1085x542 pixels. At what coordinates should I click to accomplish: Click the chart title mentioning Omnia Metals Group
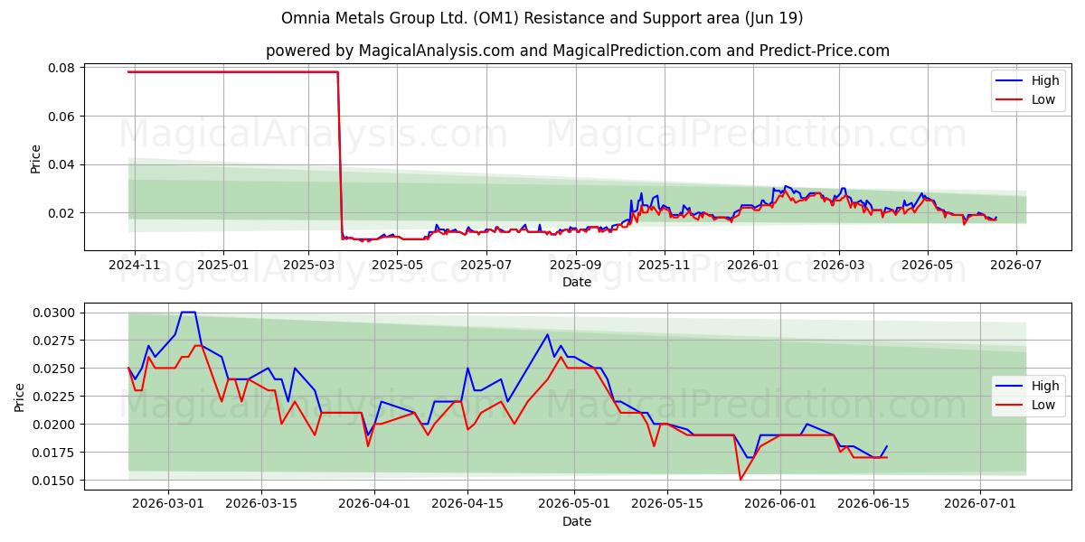(x=542, y=18)
